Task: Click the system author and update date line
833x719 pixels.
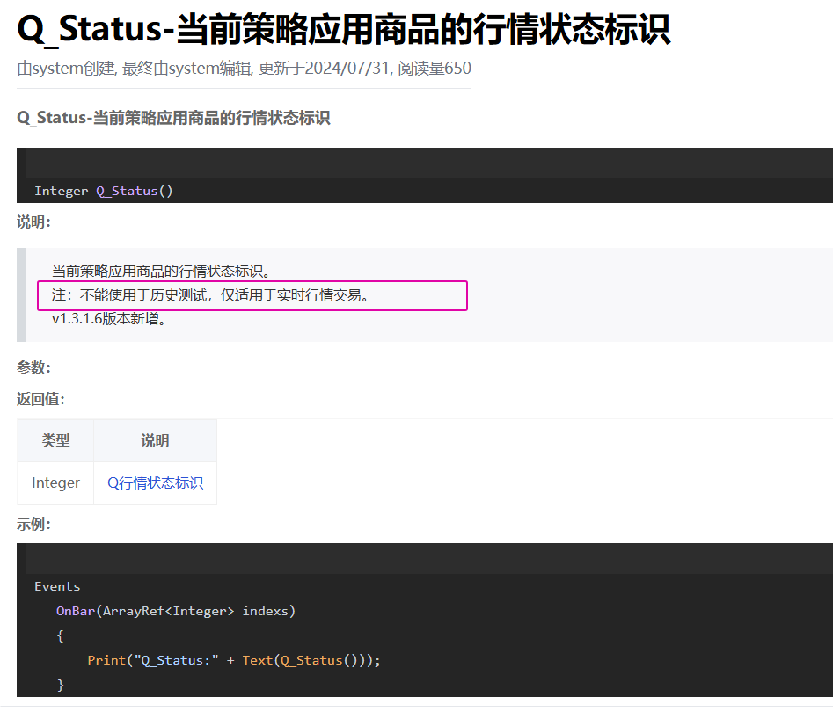Action: [x=244, y=69]
